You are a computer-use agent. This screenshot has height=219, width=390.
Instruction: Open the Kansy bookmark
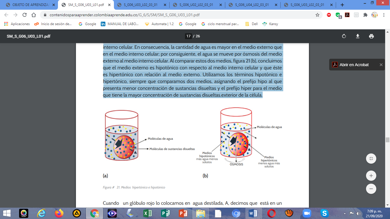[270, 24]
